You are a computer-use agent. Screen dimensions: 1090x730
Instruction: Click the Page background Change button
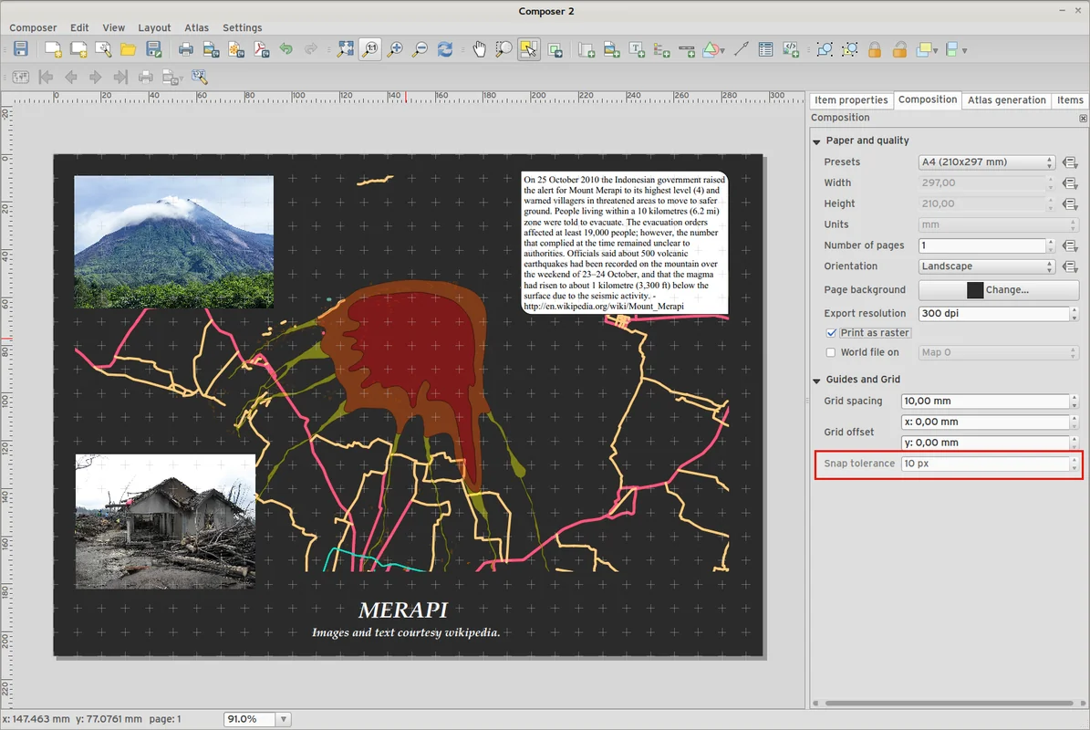[x=998, y=290]
